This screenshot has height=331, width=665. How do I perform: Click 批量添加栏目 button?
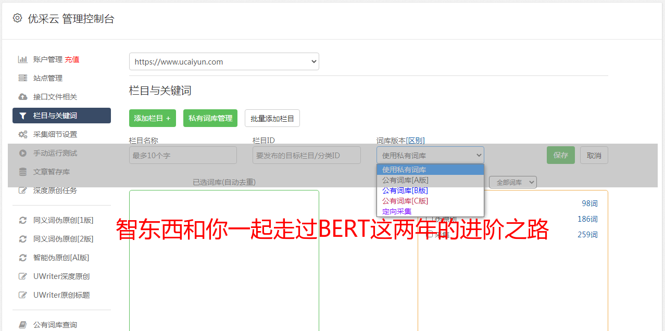272,118
